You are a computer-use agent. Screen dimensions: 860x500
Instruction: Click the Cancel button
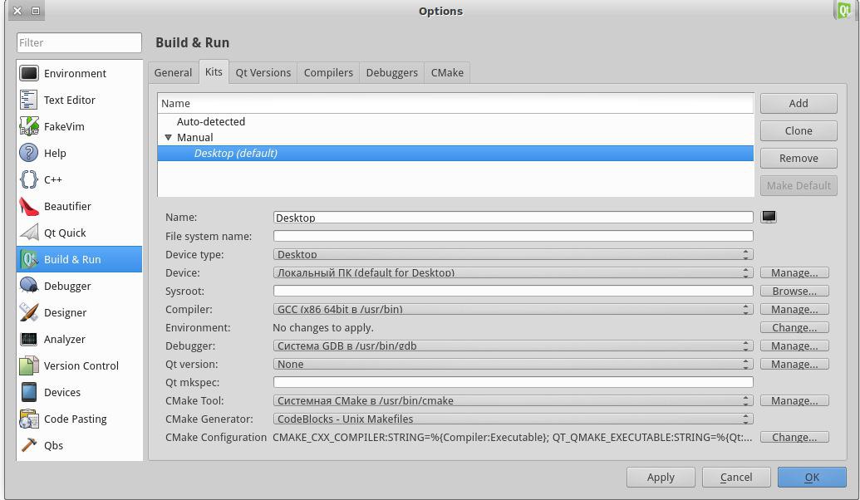736,477
